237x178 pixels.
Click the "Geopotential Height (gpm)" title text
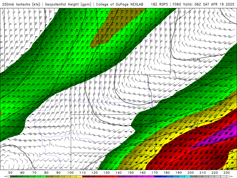(68, 4)
